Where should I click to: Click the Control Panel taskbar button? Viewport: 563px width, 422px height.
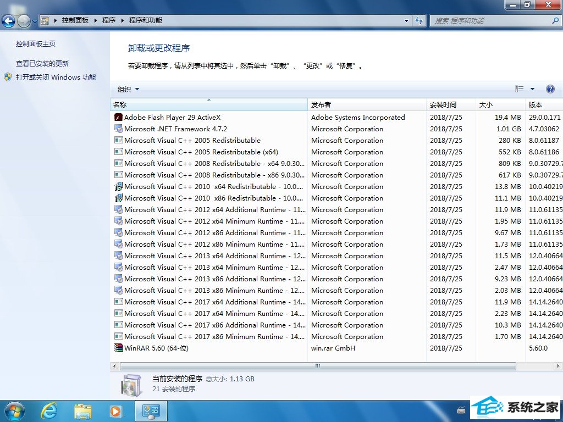[x=151, y=411]
